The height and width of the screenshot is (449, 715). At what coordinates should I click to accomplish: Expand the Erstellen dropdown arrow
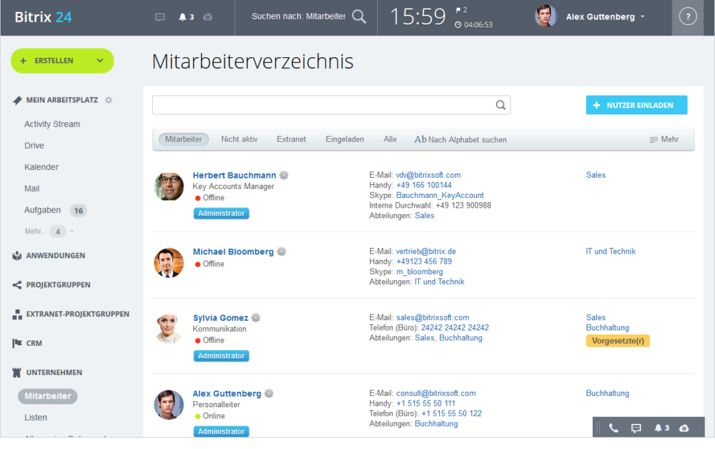[x=100, y=61]
